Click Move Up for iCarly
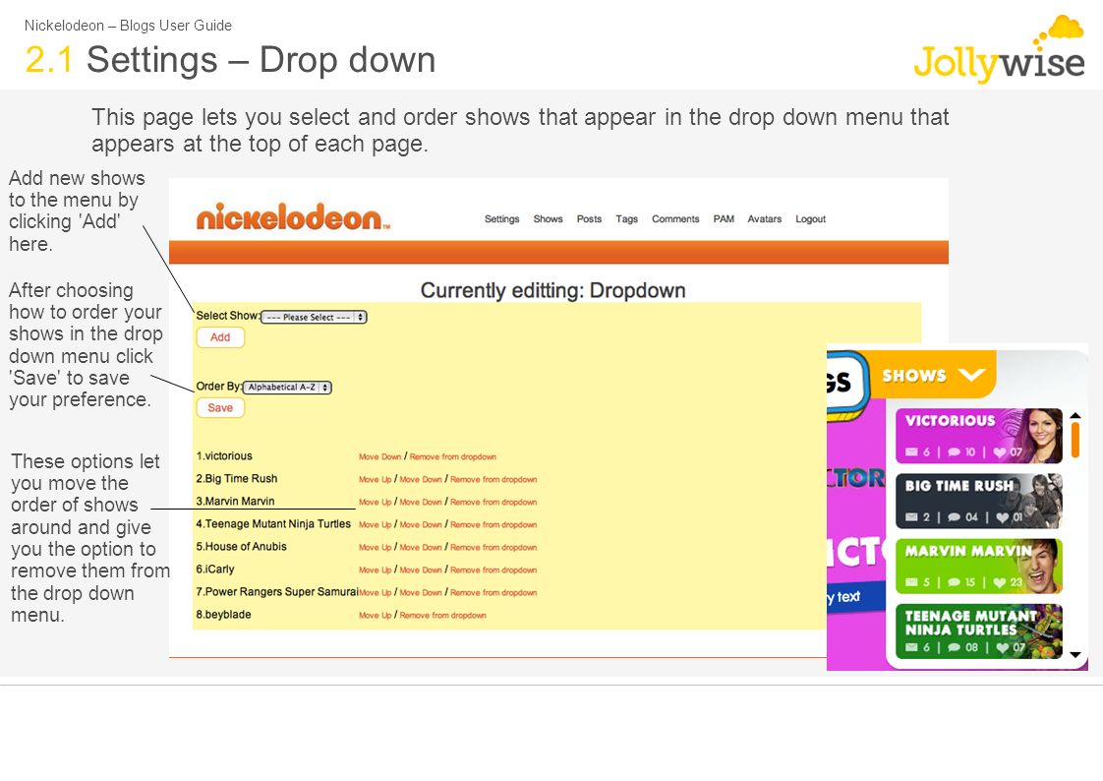Viewport: 1103px width, 781px height. tap(375, 570)
